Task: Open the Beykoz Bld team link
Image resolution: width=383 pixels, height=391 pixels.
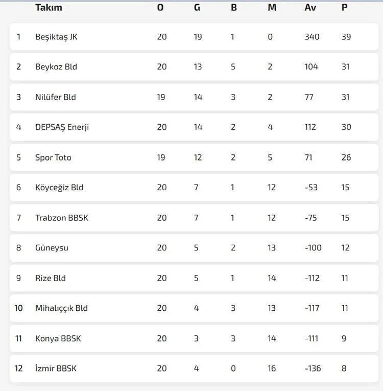Action: 56,67
